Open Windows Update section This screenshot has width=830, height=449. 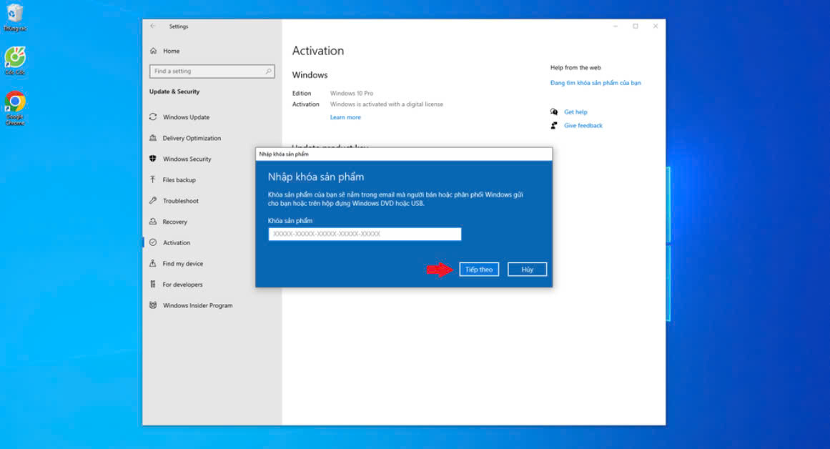pos(186,117)
